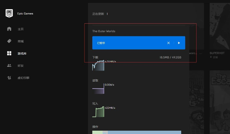Go to 好友 menu item
This screenshot has width=230, height=134.
21,66
